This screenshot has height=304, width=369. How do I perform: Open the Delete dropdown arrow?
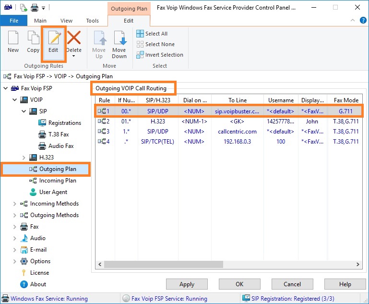tap(74, 56)
